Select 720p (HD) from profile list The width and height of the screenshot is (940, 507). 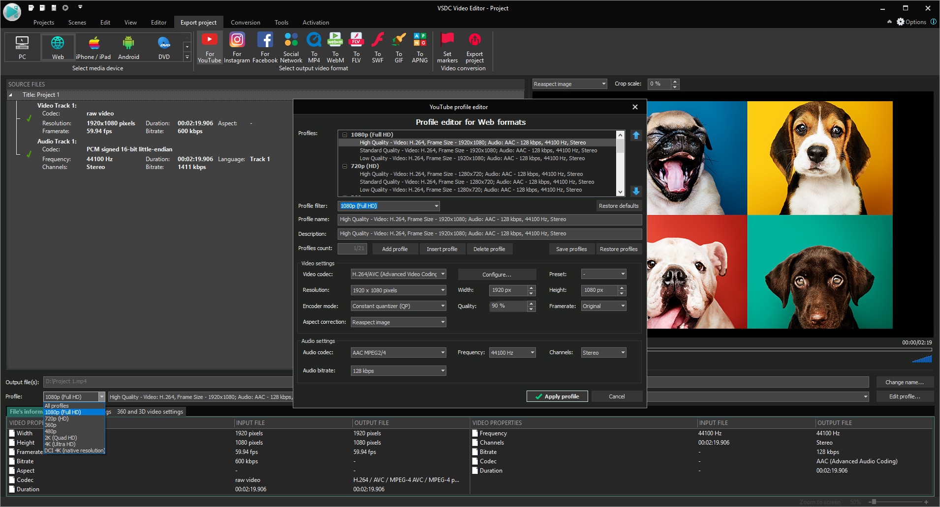(57, 419)
